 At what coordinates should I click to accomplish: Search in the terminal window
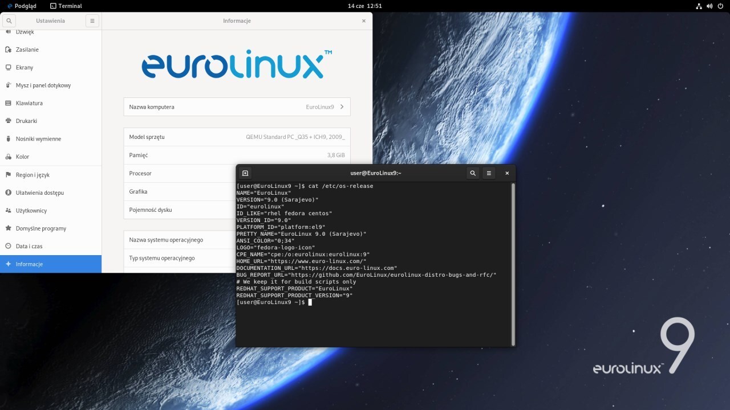[x=473, y=173]
